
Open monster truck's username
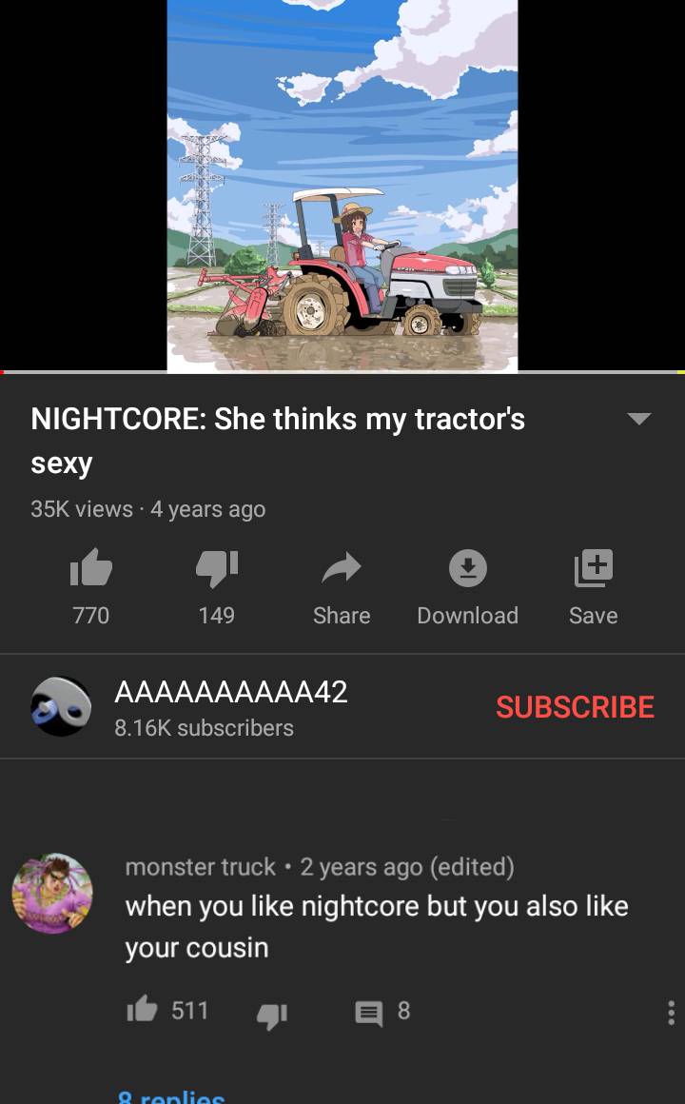[x=201, y=867]
